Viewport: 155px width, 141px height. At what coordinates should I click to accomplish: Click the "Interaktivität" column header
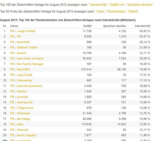pyautogui.click(x=142, y=26)
